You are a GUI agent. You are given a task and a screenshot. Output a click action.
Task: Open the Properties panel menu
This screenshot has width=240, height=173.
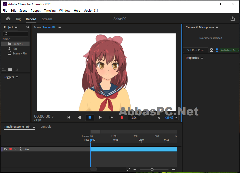(202, 58)
